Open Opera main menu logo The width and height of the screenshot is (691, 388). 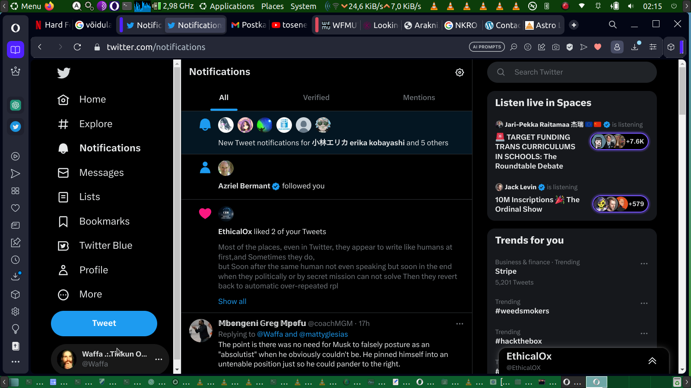pyautogui.click(x=16, y=28)
